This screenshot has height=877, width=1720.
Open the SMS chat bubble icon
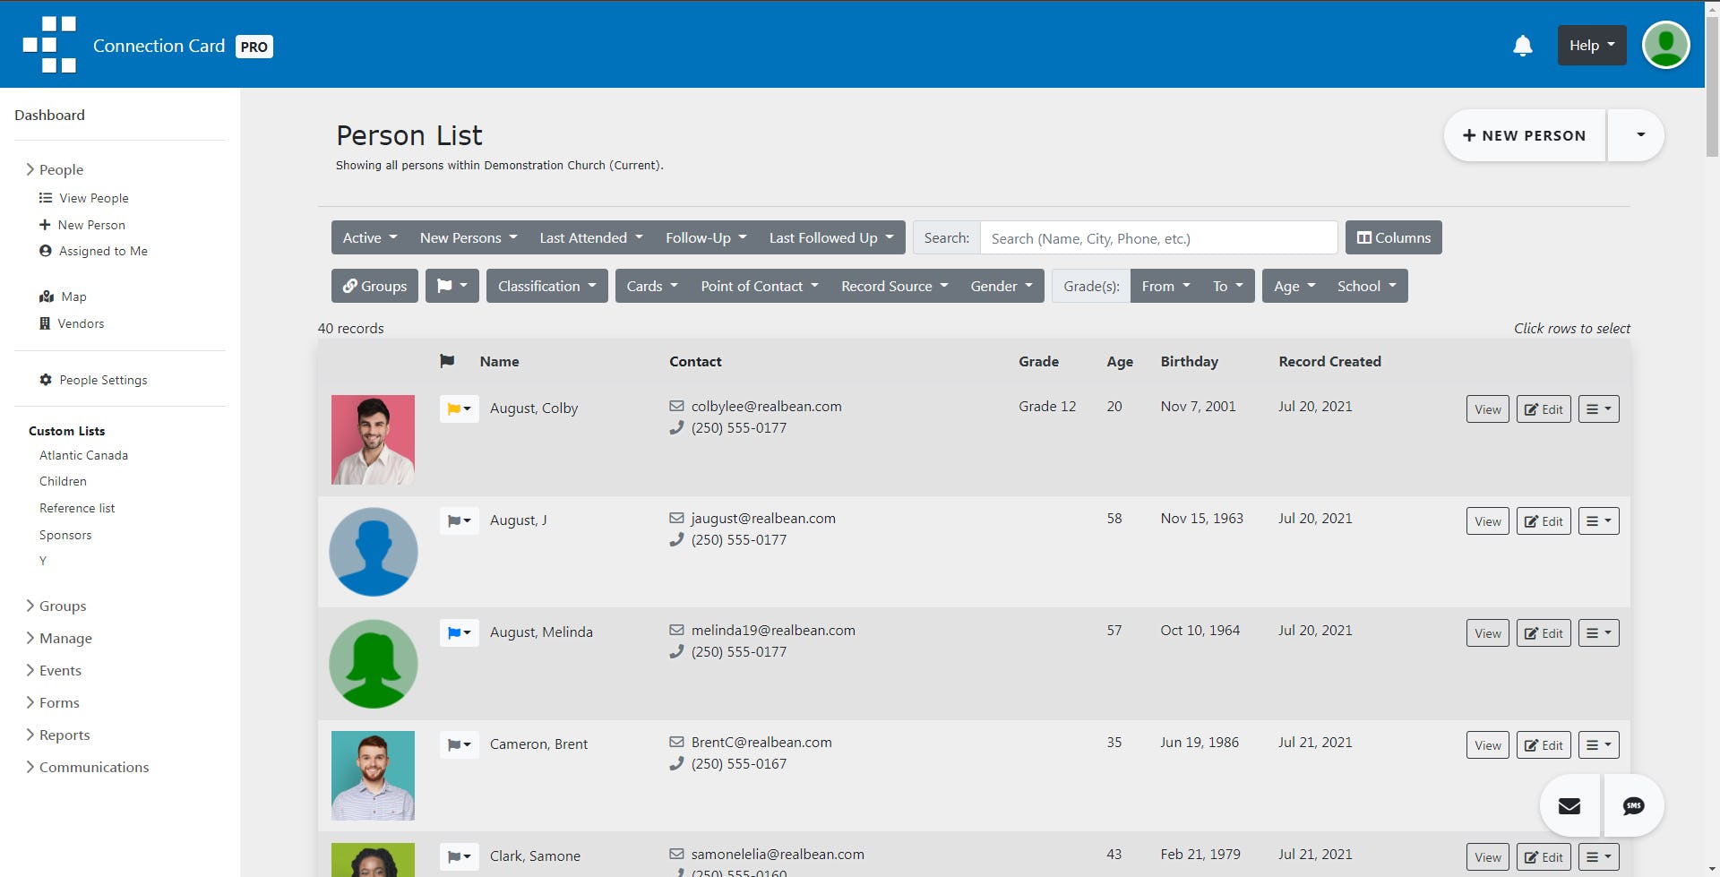(x=1634, y=805)
